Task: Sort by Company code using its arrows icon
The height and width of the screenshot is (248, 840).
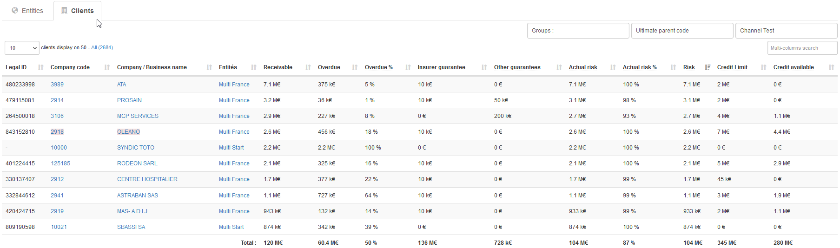Action: coord(107,67)
